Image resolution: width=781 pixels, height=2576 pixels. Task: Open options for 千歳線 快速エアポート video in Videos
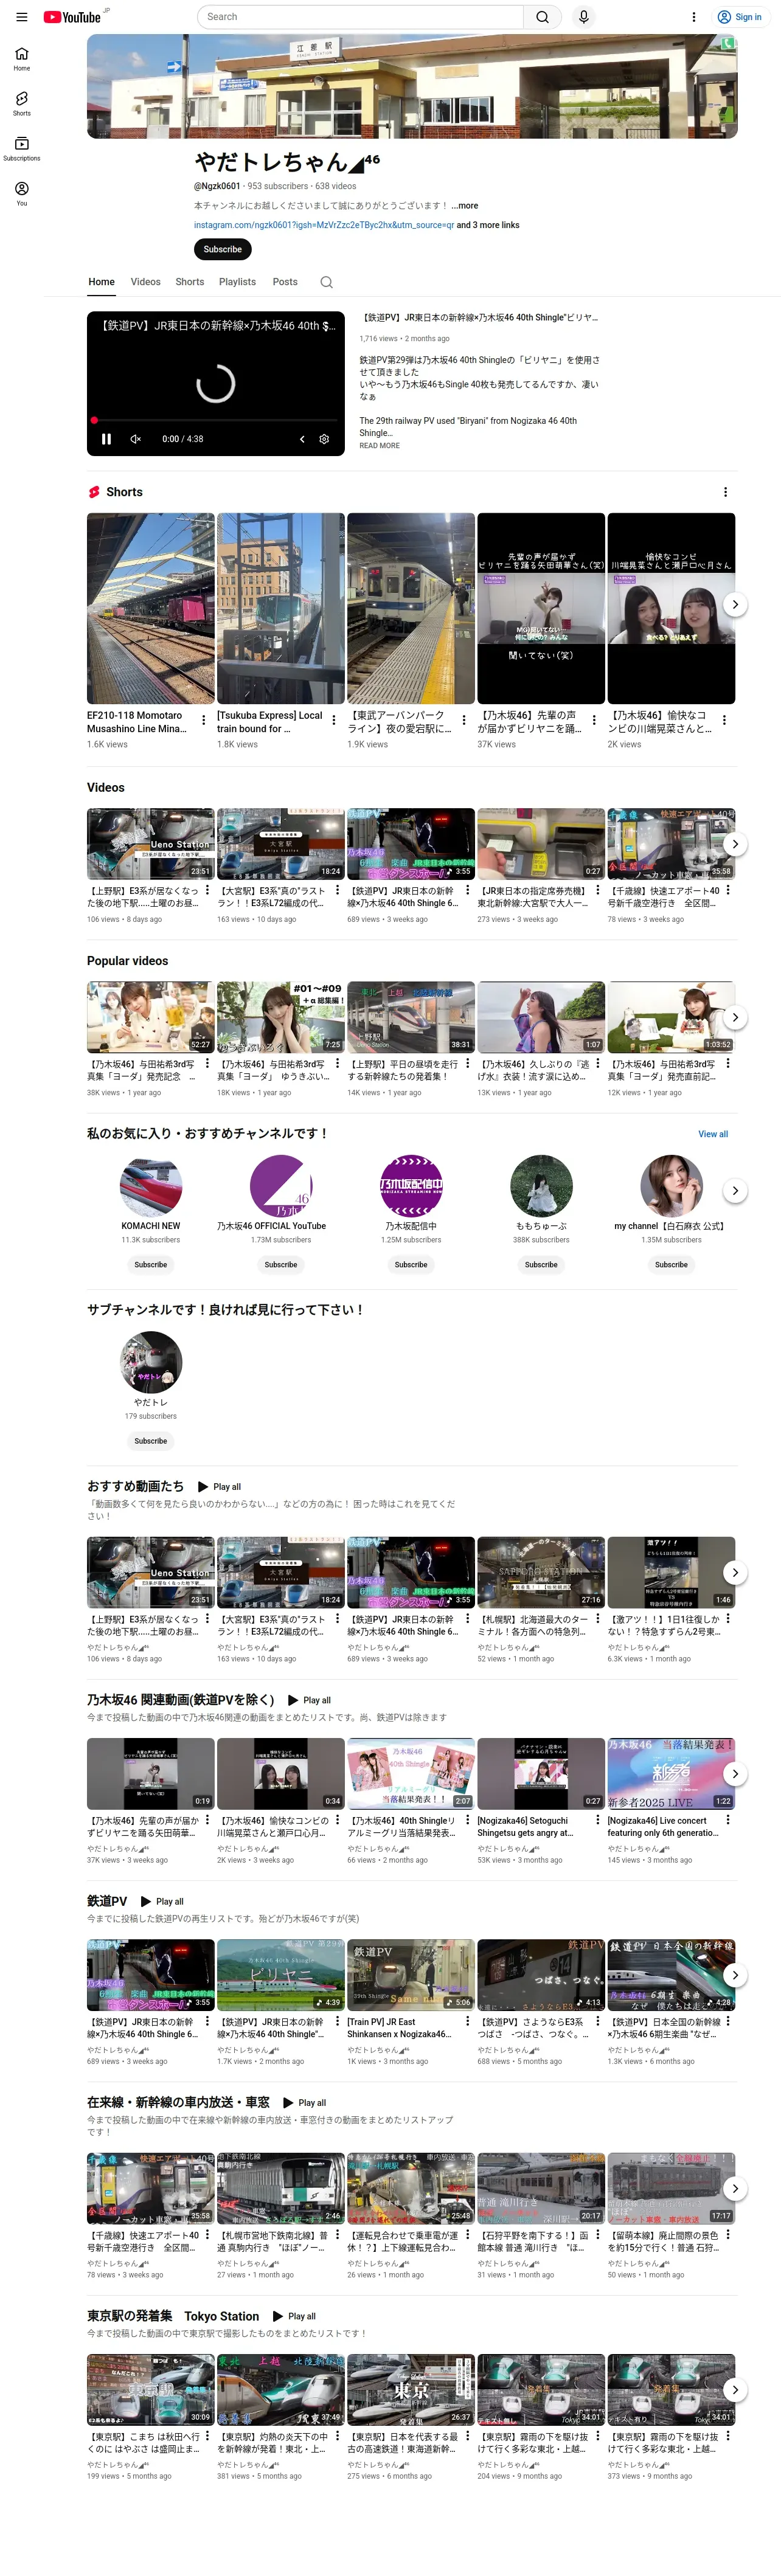pos(728,890)
